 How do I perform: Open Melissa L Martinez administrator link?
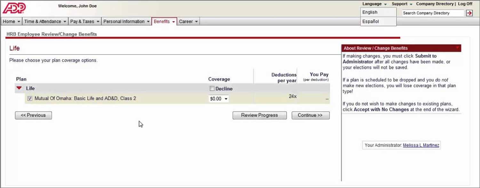point(421,145)
